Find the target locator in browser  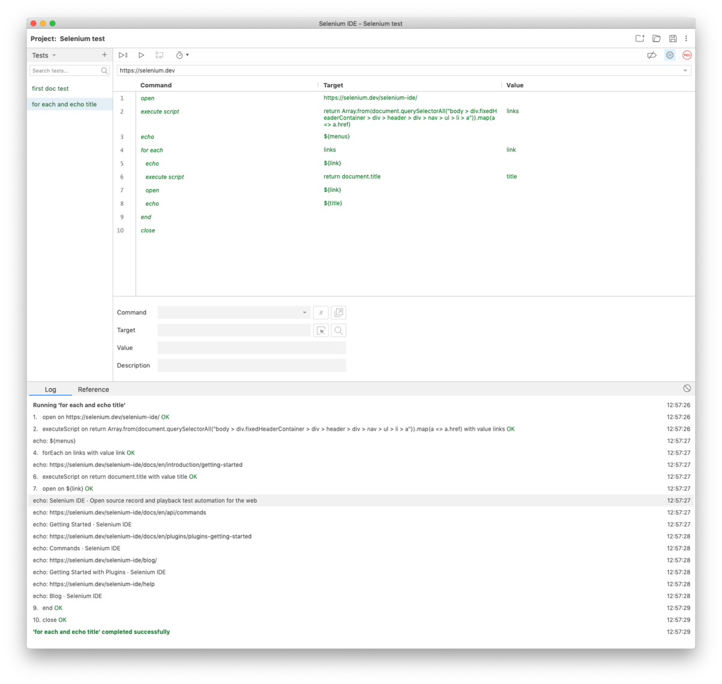point(338,330)
